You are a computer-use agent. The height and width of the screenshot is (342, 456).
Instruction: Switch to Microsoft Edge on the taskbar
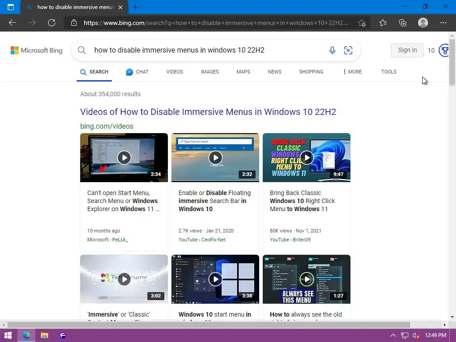pos(26,335)
